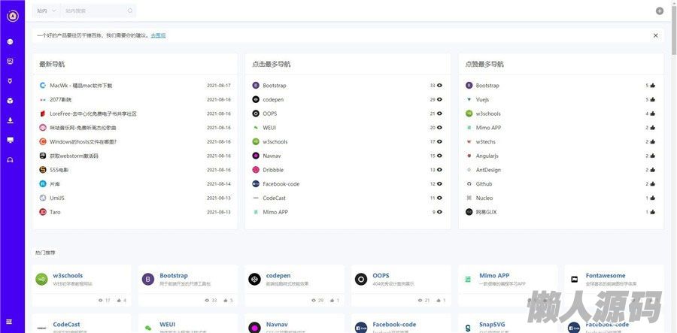Click the thumbs-up icon beside w3schools in 点赞最多导航
Image resolution: width=677 pixels, height=333 pixels.
point(652,114)
